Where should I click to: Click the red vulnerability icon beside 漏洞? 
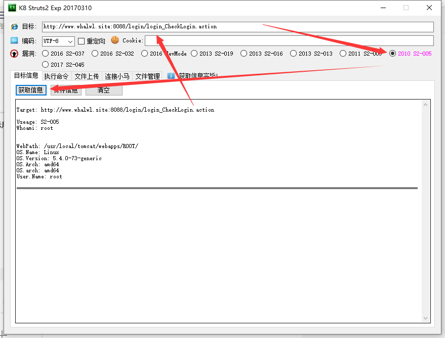point(14,54)
